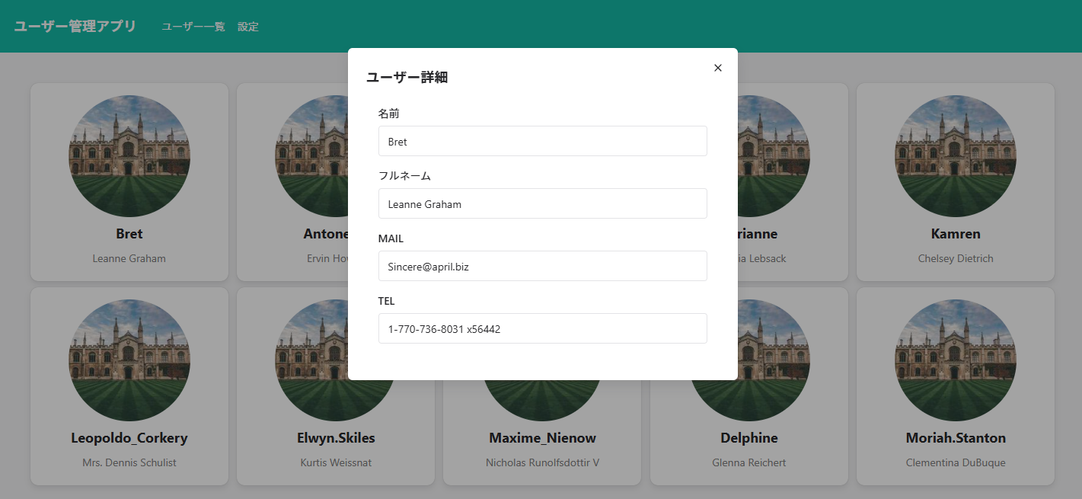Select Leopoldo_Corkery's avatar image
The width and height of the screenshot is (1082, 499).
129,360
